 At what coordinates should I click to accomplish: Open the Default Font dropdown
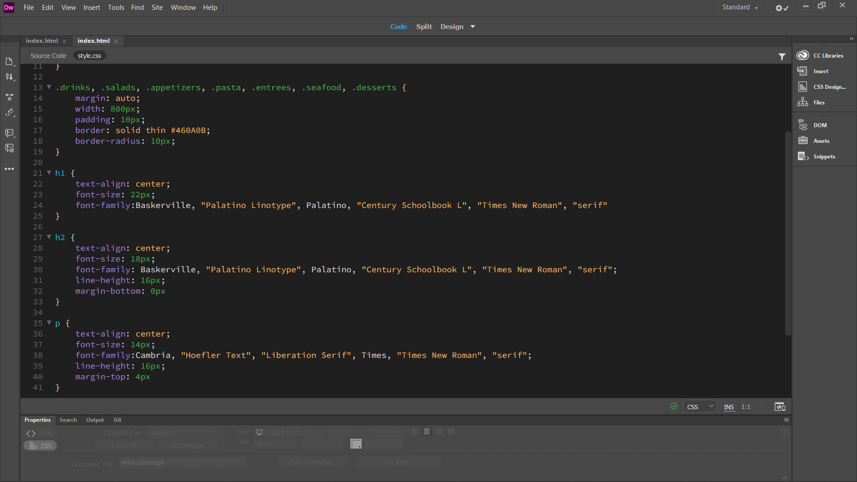click(289, 432)
